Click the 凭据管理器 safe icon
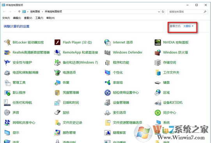 (57, 93)
